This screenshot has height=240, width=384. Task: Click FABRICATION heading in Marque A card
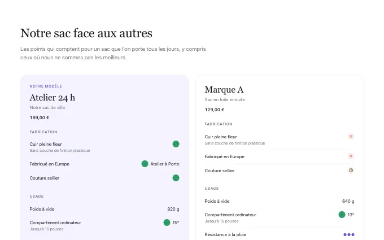coord(219,124)
